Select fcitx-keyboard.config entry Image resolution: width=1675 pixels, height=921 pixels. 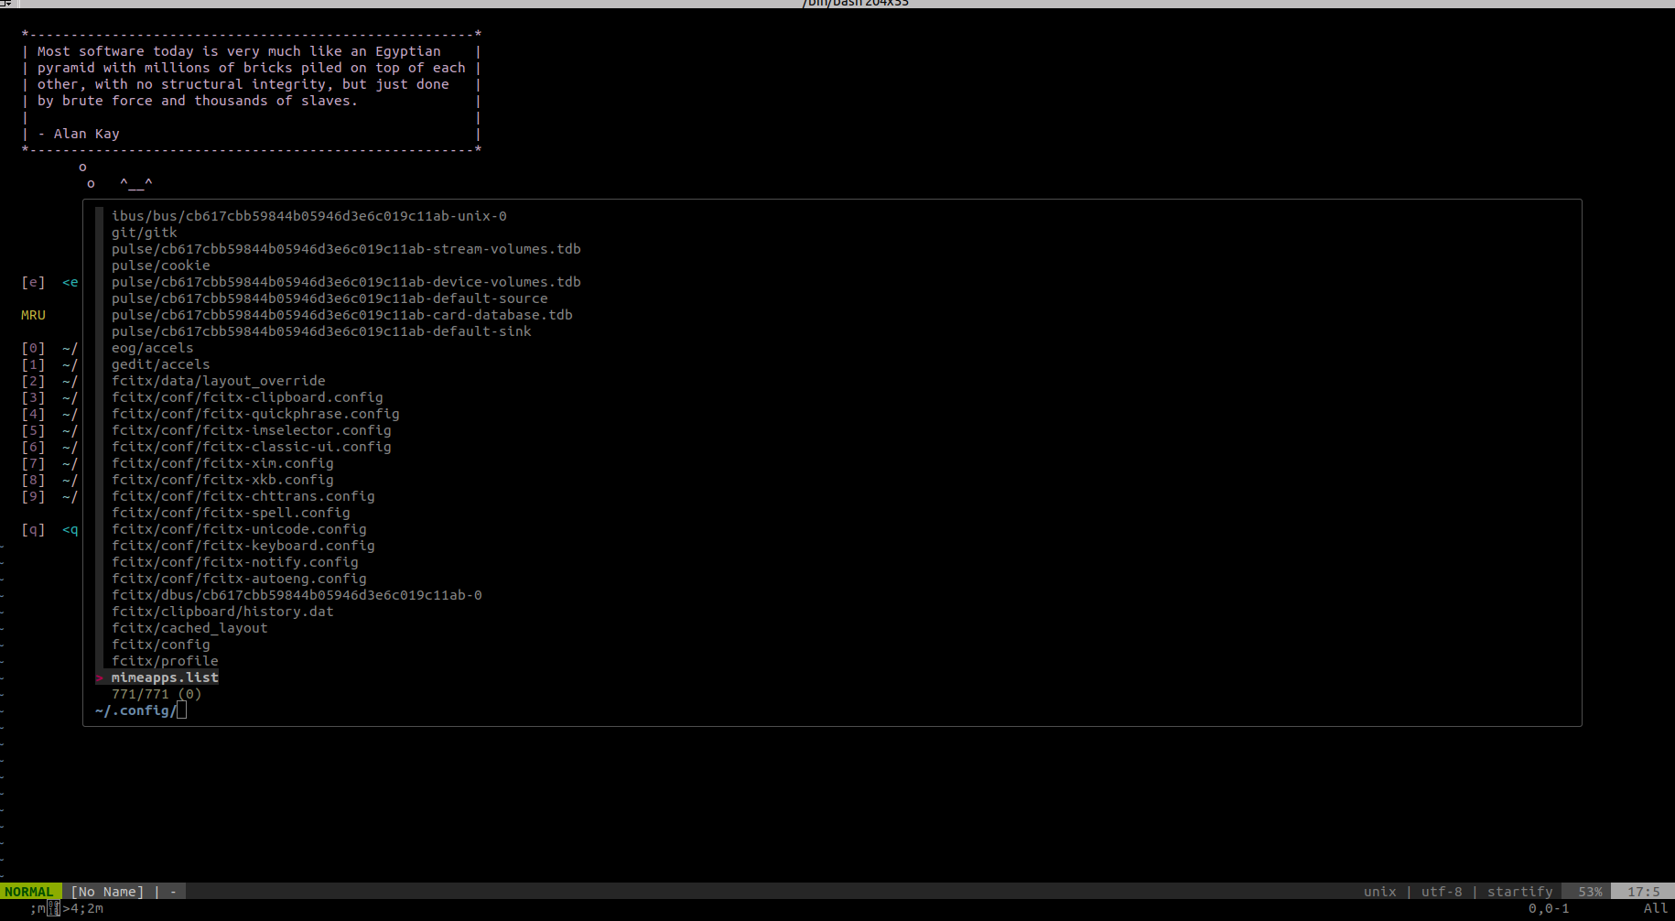click(243, 546)
